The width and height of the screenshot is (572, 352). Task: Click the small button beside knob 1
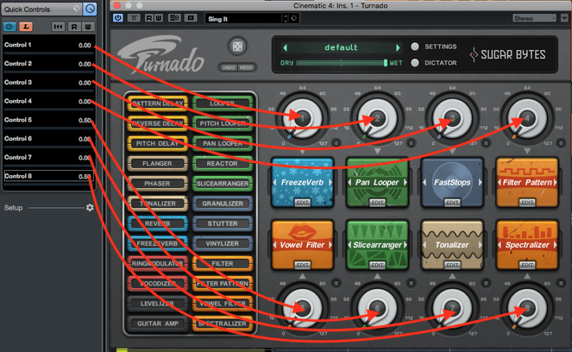(x=336, y=143)
